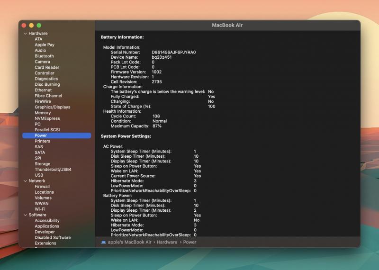The image size is (379, 270).
Task: Select SAS in the sidebar
Action: coord(39,147)
